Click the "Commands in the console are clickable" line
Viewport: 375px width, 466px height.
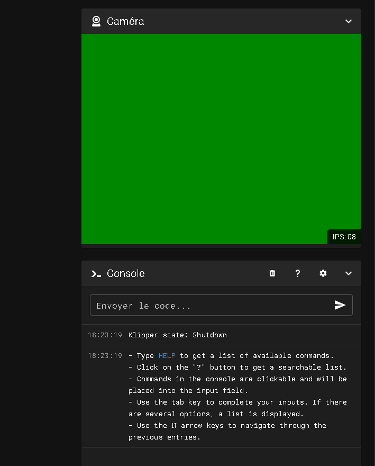click(x=237, y=385)
